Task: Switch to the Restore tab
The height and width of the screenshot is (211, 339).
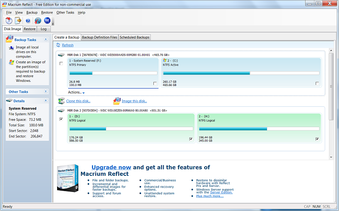Action: tap(30, 29)
